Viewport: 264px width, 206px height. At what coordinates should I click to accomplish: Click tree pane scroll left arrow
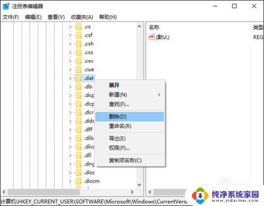pyautogui.click(x=4, y=192)
